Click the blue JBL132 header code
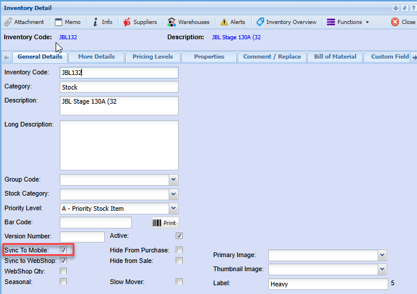The image size is (417, 294). pyautogui.click(x=68, y=37)
